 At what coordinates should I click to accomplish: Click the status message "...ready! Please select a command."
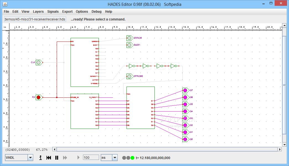pos(98,19)
